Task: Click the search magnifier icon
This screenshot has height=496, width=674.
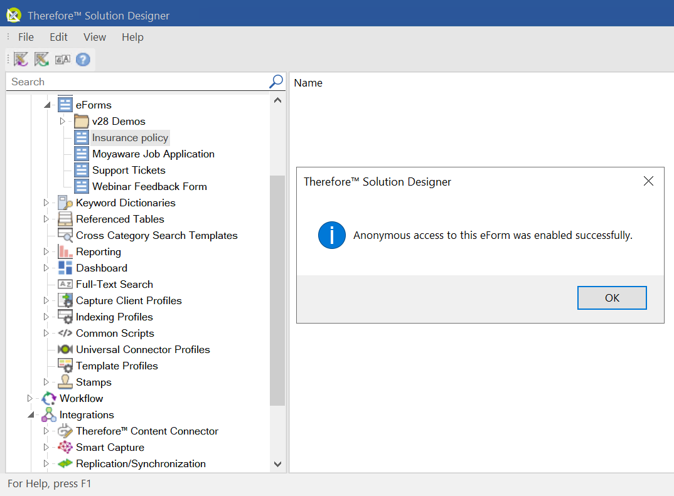Action: tap(276, 82)
